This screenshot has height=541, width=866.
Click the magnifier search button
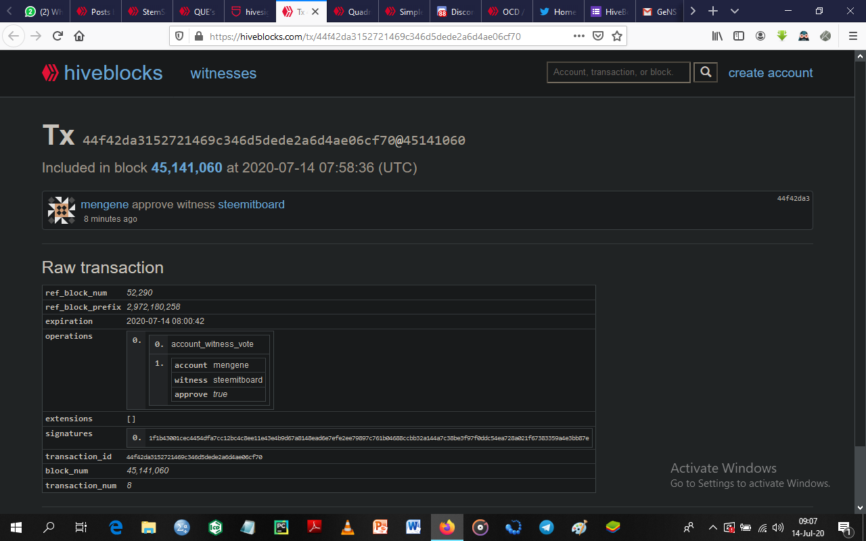(706, 72)
